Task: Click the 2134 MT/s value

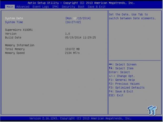Action: [72, 53]
